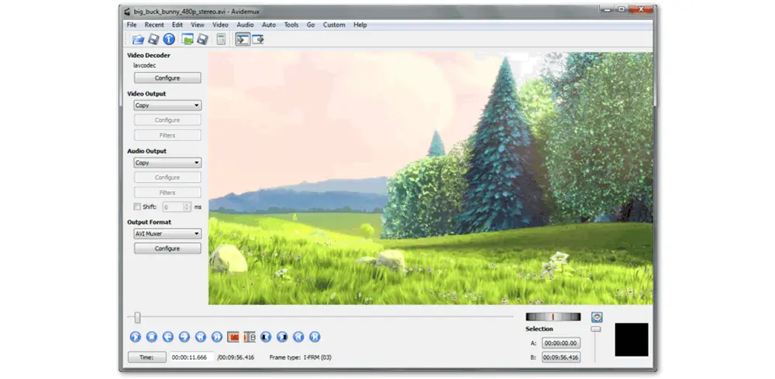Screen dimensions: 775x379
Task: Jump to previous keyframe with double-left icon
Action: 201,337
